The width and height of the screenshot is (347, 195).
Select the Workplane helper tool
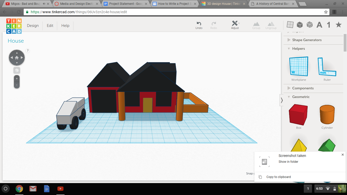(299, 67)
